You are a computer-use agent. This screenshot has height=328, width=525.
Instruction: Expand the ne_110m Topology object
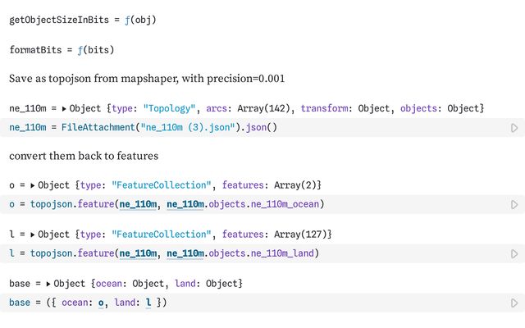pyautogui.click(x=64, y=108)
